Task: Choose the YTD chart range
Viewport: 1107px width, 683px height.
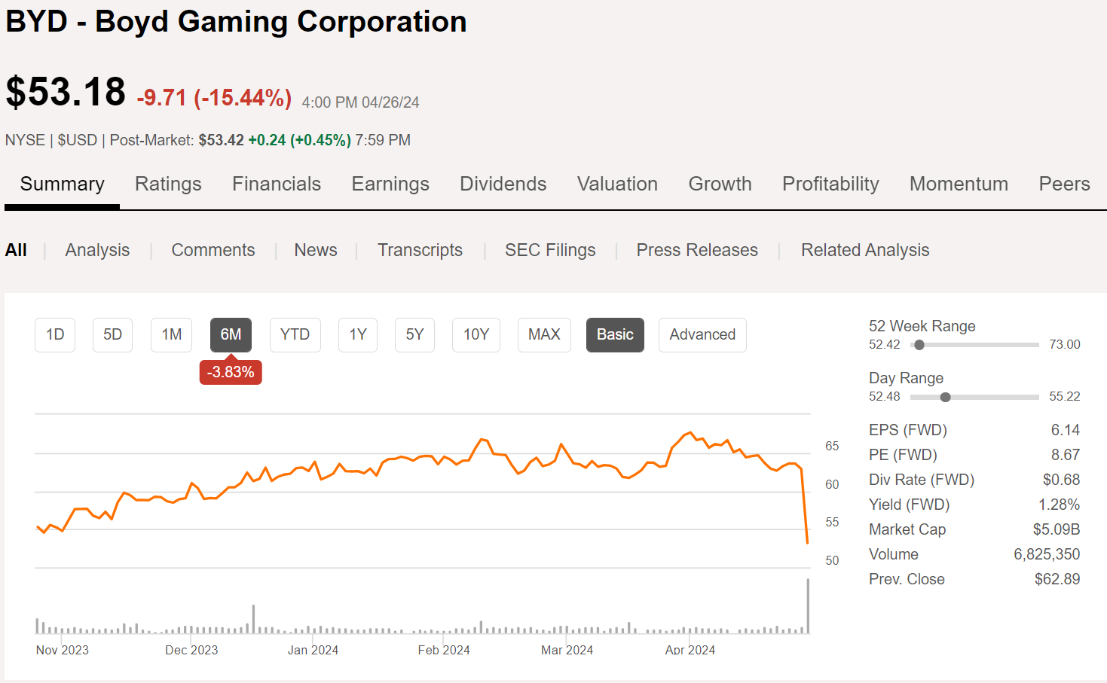Action: 295,335
